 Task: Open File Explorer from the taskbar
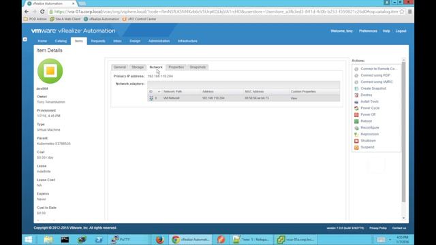click(x=48, y=240)
